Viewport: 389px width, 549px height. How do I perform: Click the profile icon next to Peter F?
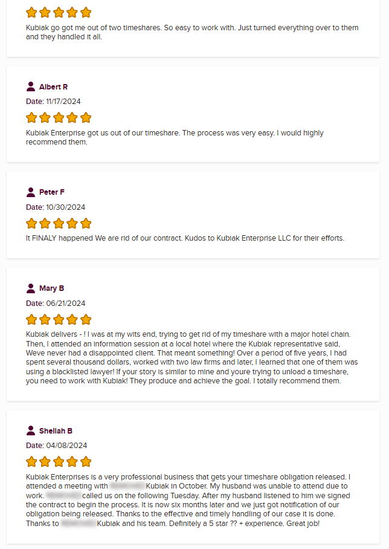pos(31,192)
